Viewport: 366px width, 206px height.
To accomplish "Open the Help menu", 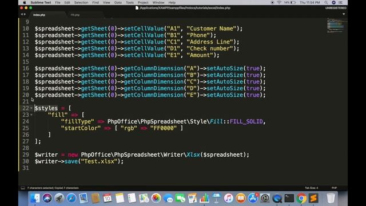I will [x=172, y=2].
